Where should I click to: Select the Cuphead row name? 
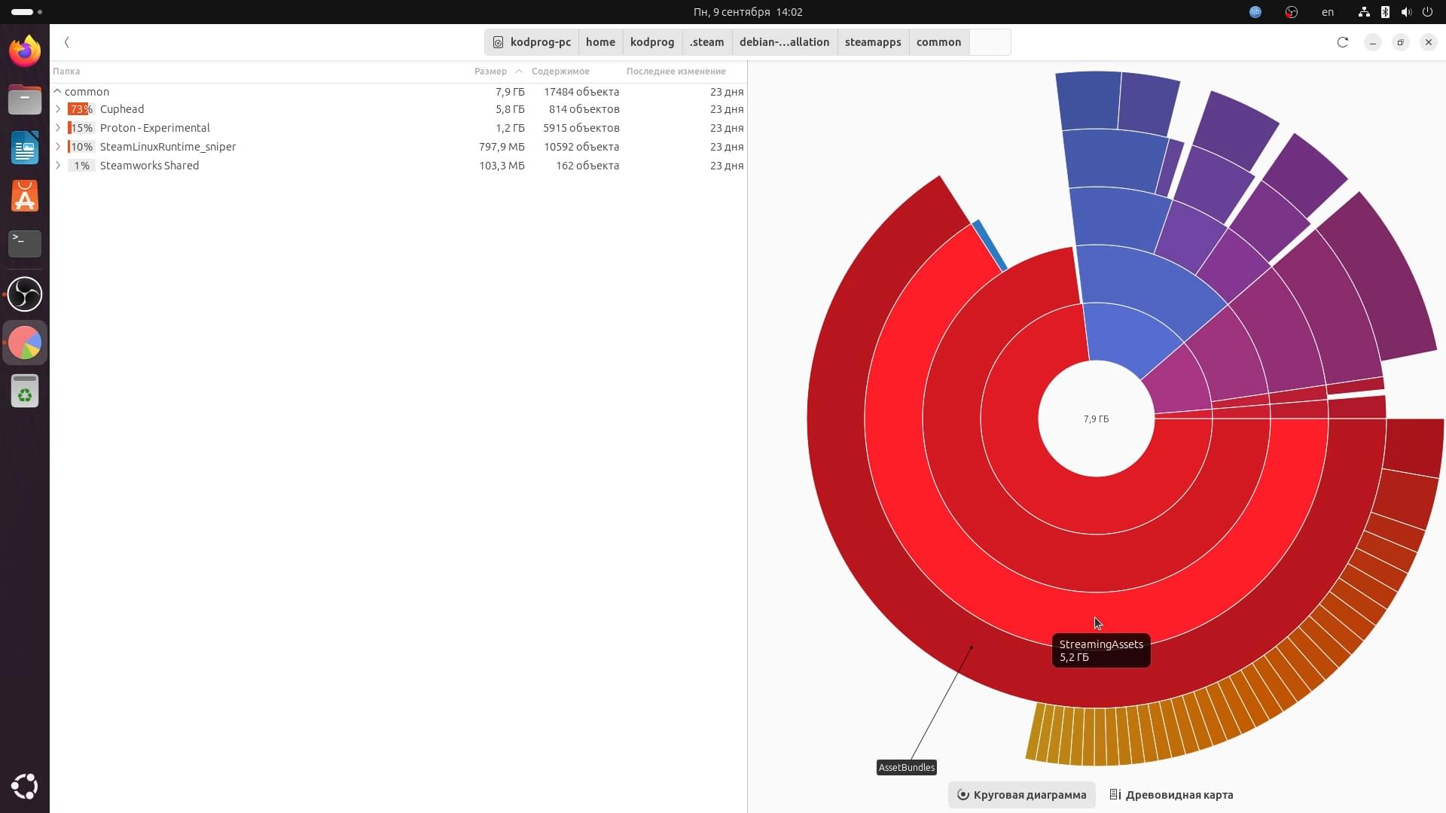122,109
